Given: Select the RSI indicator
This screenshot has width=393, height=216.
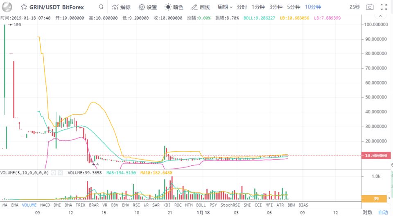Looking at the screenshot, I should pyautogui.click(x=136, y=205).
